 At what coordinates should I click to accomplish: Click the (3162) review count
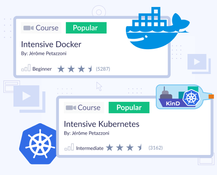(x=155, y=148)
